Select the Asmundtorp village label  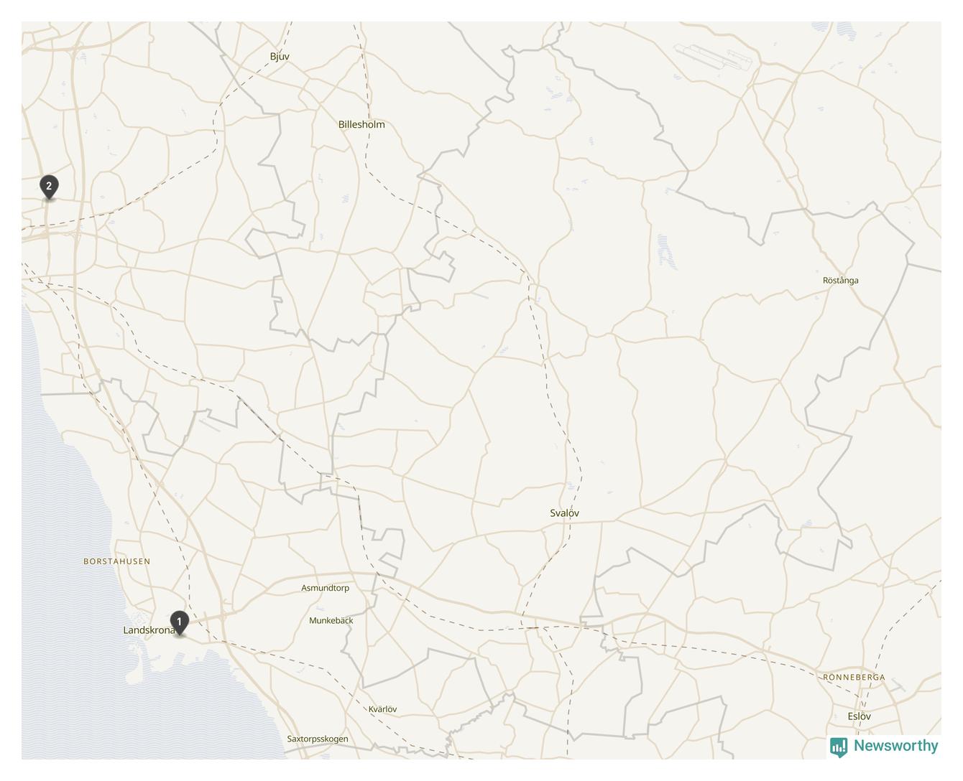pyautogui.click(x=325, y=588)
